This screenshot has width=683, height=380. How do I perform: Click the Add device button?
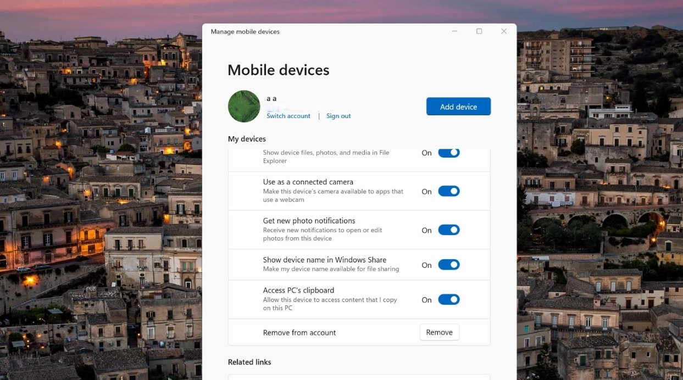(x=458, y=107)
